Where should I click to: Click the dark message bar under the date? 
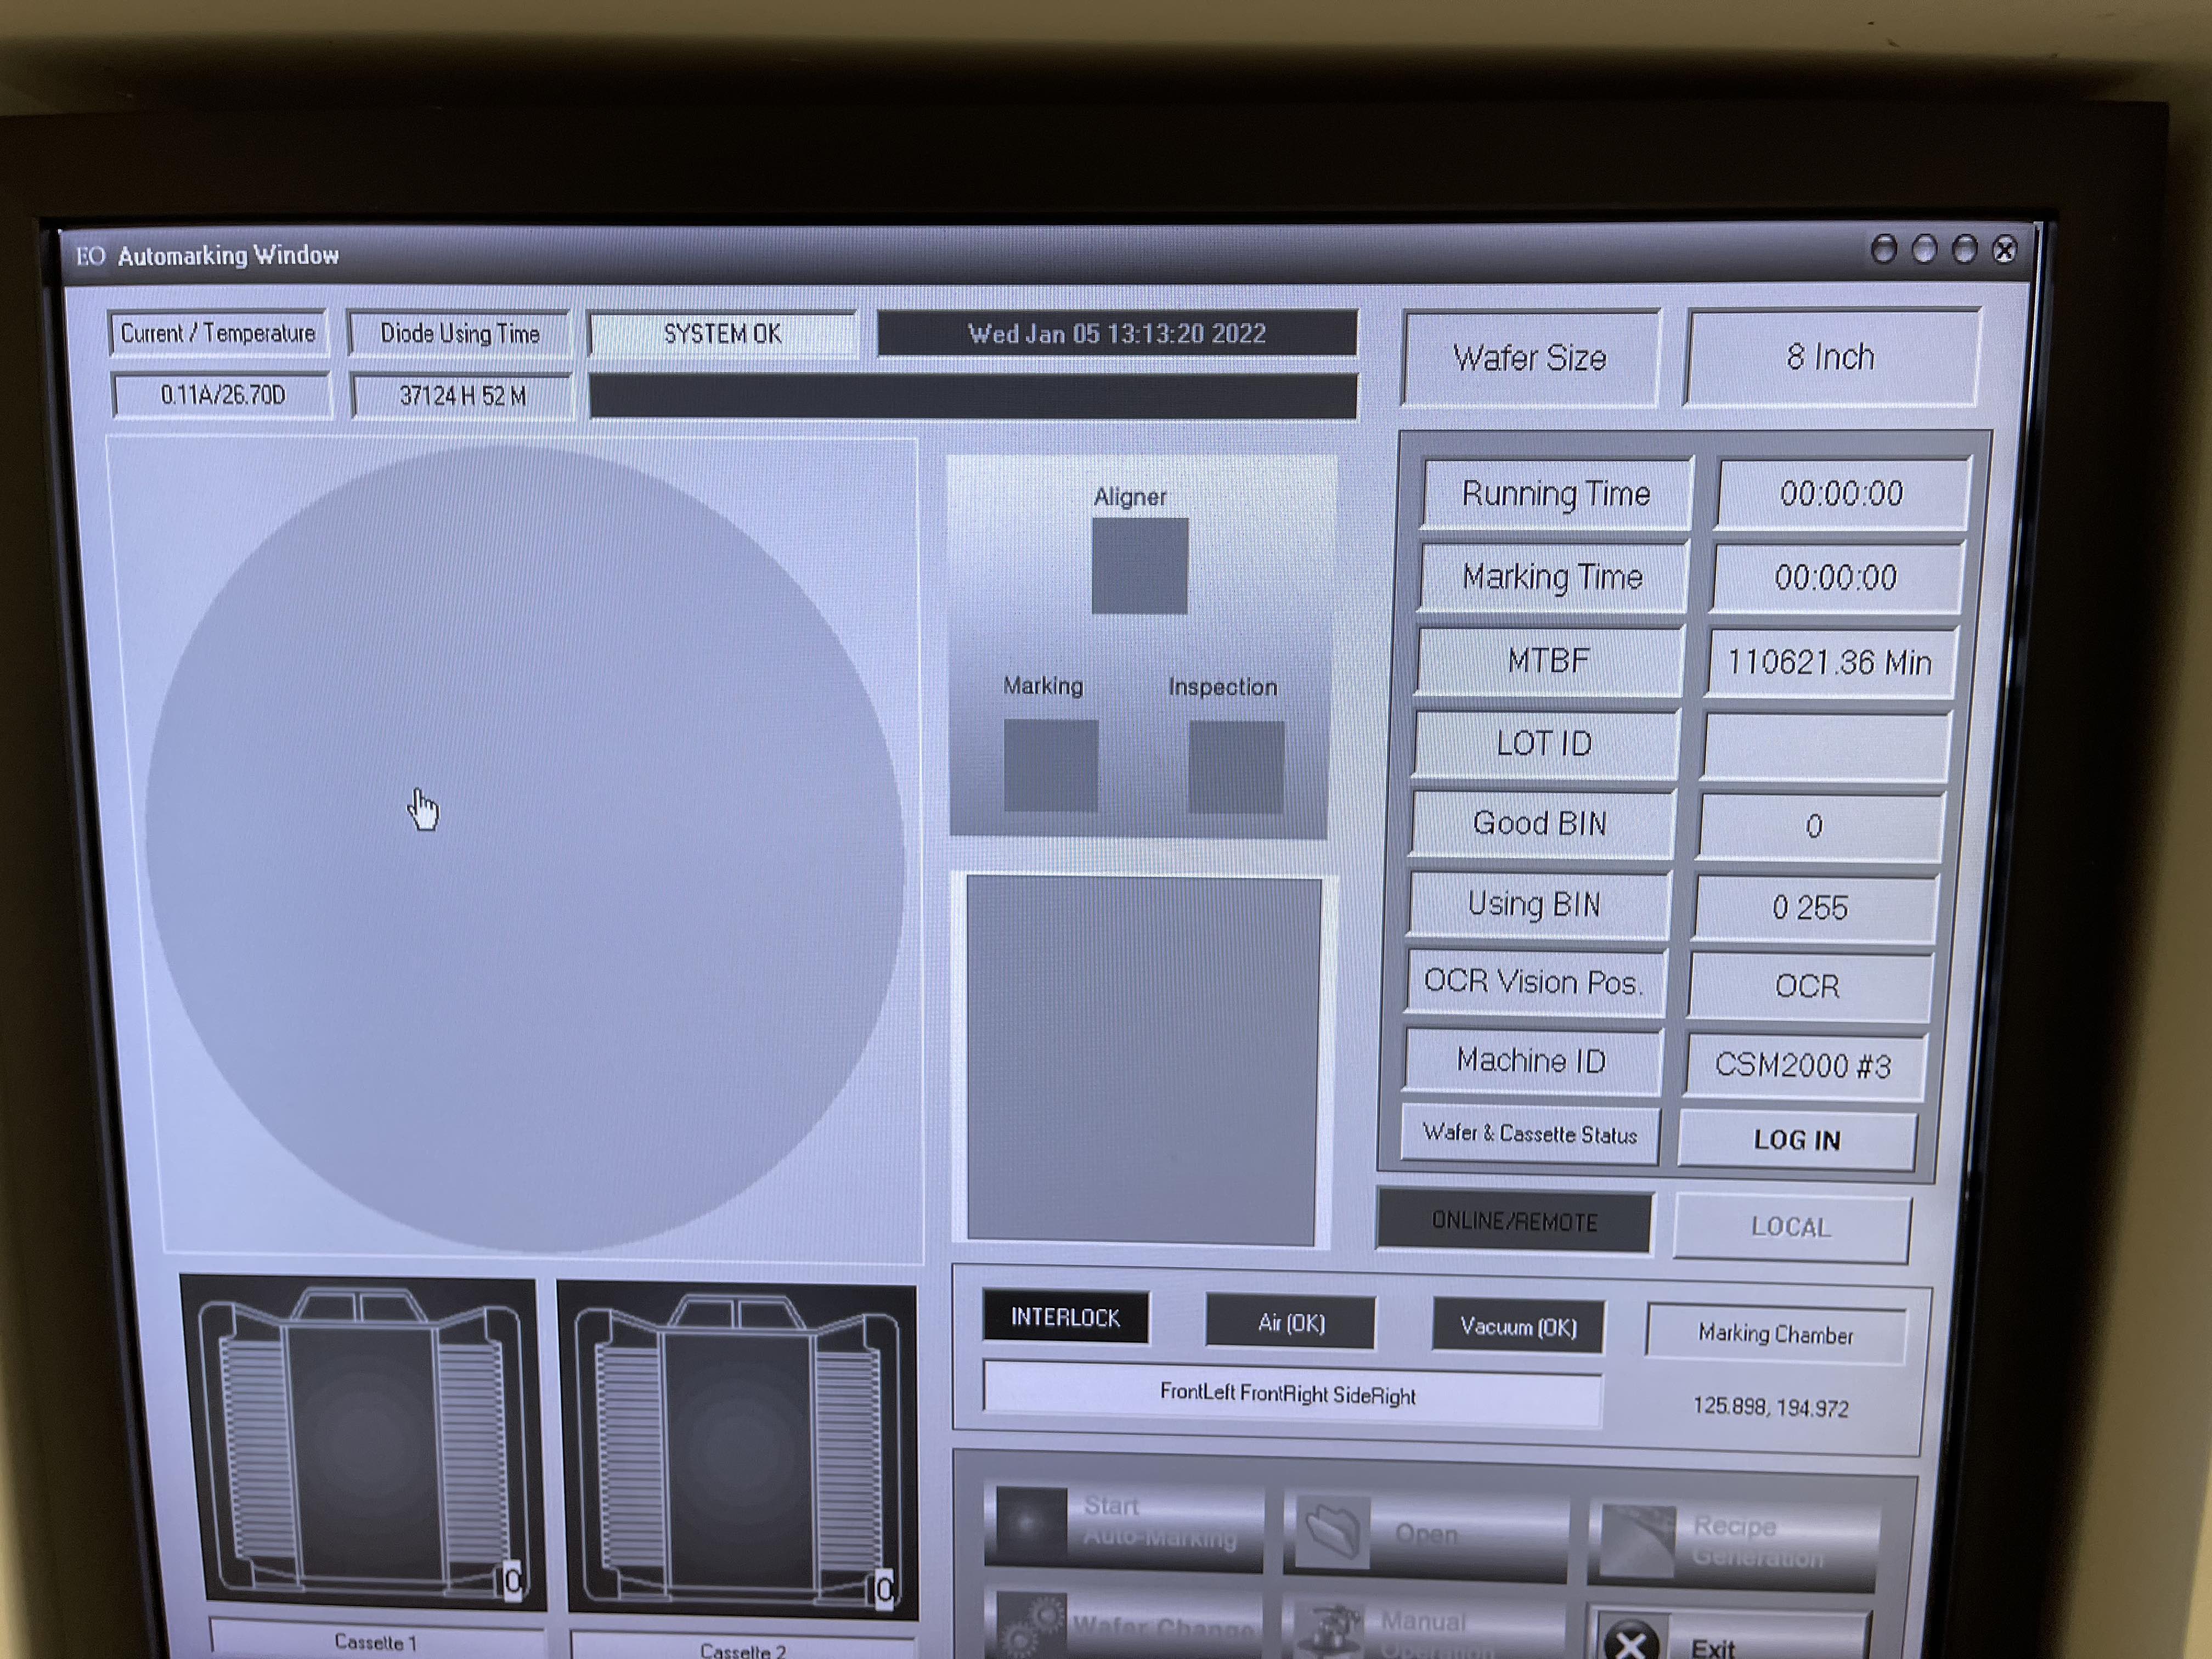click(973, 396)
